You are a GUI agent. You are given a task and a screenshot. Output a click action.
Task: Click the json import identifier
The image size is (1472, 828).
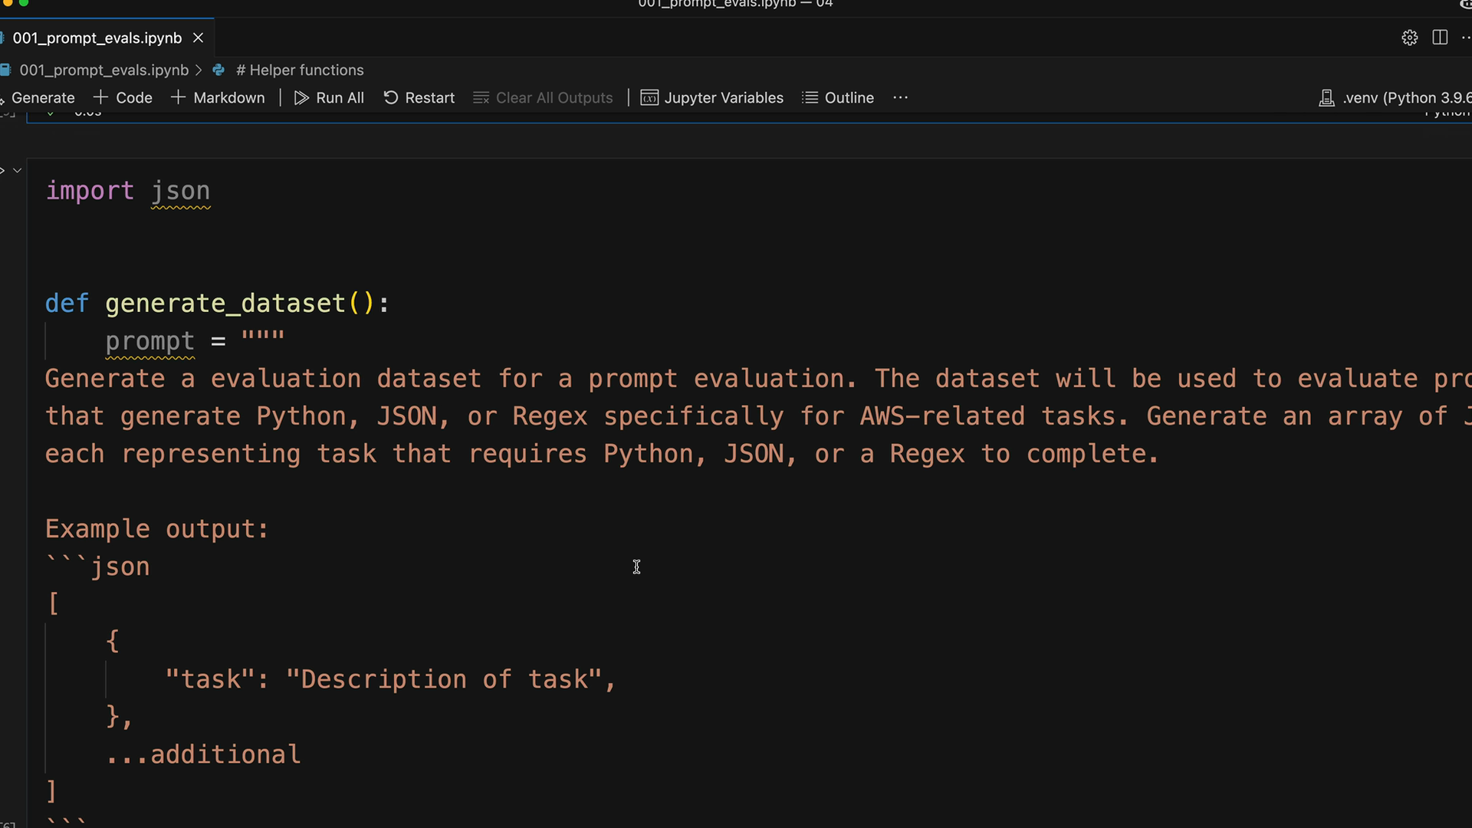pos(180,191)
